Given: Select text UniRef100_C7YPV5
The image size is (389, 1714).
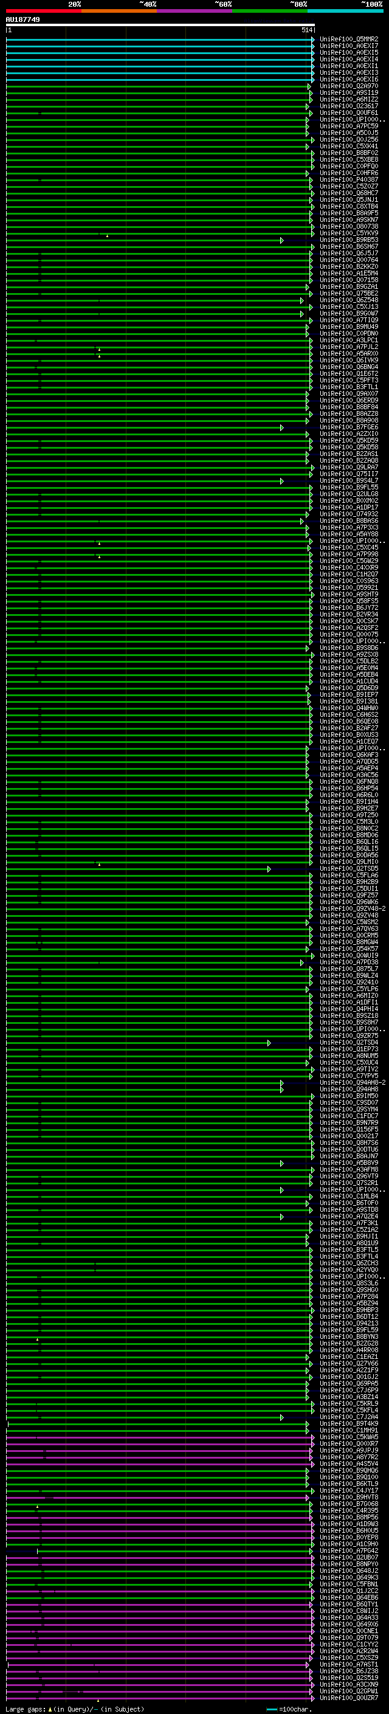Looking at the screenshot, I should tap(349, 1076).
